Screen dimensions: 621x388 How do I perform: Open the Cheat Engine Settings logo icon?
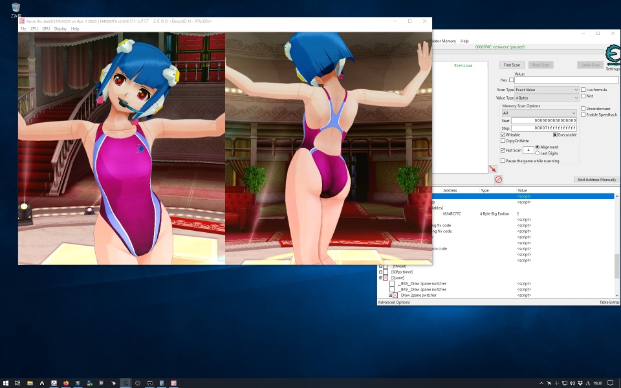(613, 56)
